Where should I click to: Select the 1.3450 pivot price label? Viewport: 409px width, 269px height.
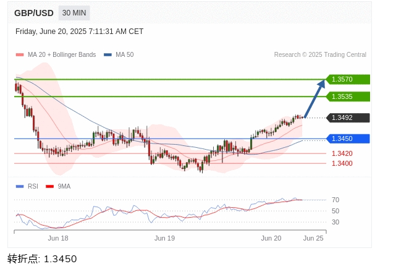click(348, 139)
